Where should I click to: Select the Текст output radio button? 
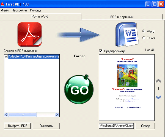pyautogui.click(x=144, y=38)
